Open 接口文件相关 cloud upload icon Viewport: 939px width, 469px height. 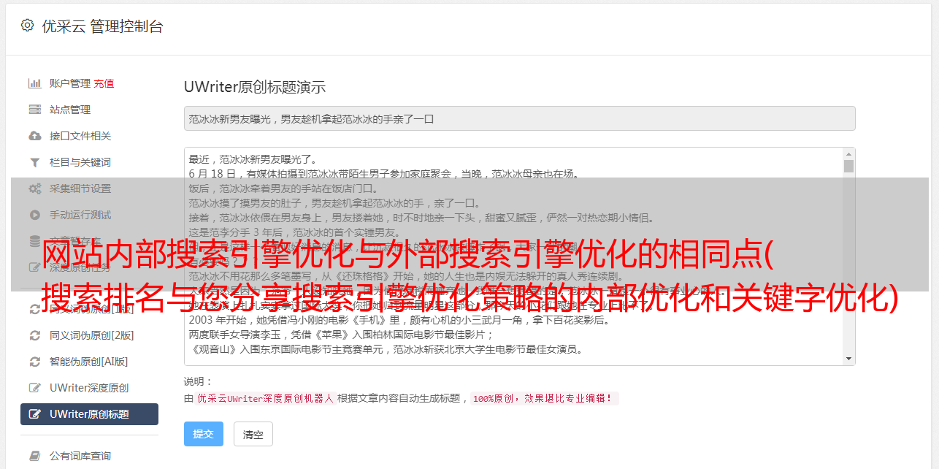(x=34, y=136)
